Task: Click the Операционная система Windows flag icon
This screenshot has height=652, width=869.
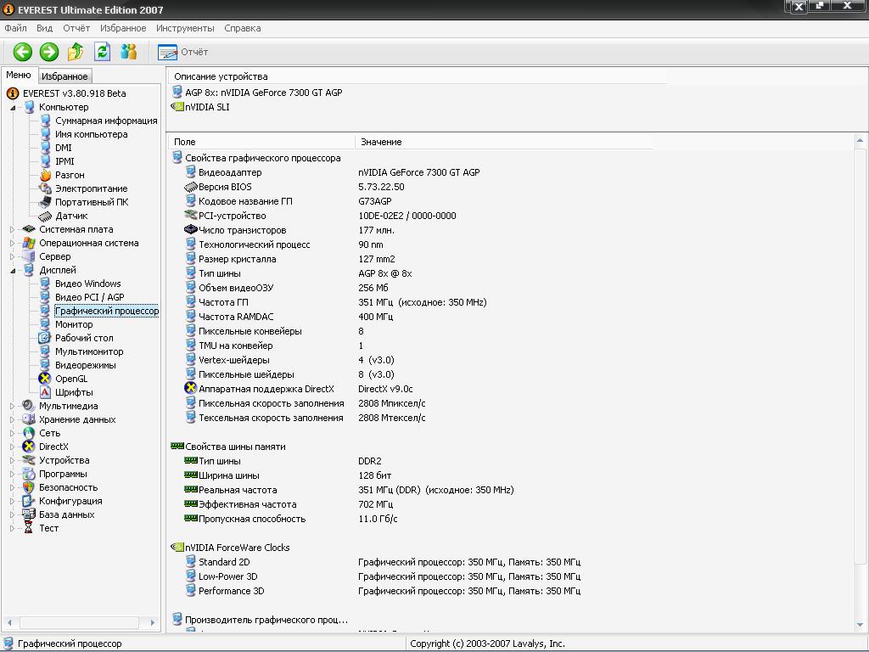Action: click(29, 244)
